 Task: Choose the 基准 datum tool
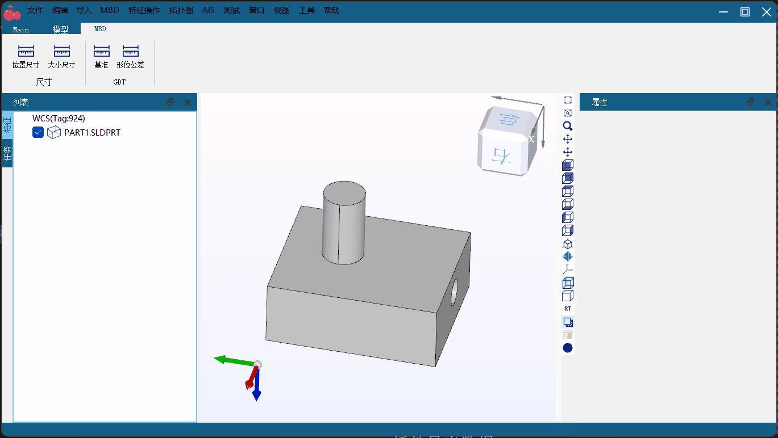point(101,57)
